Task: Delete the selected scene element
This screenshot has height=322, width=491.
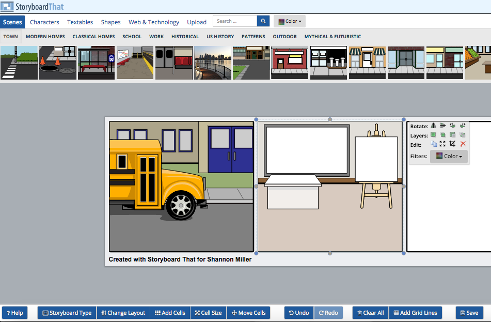Action: point(463,144)
